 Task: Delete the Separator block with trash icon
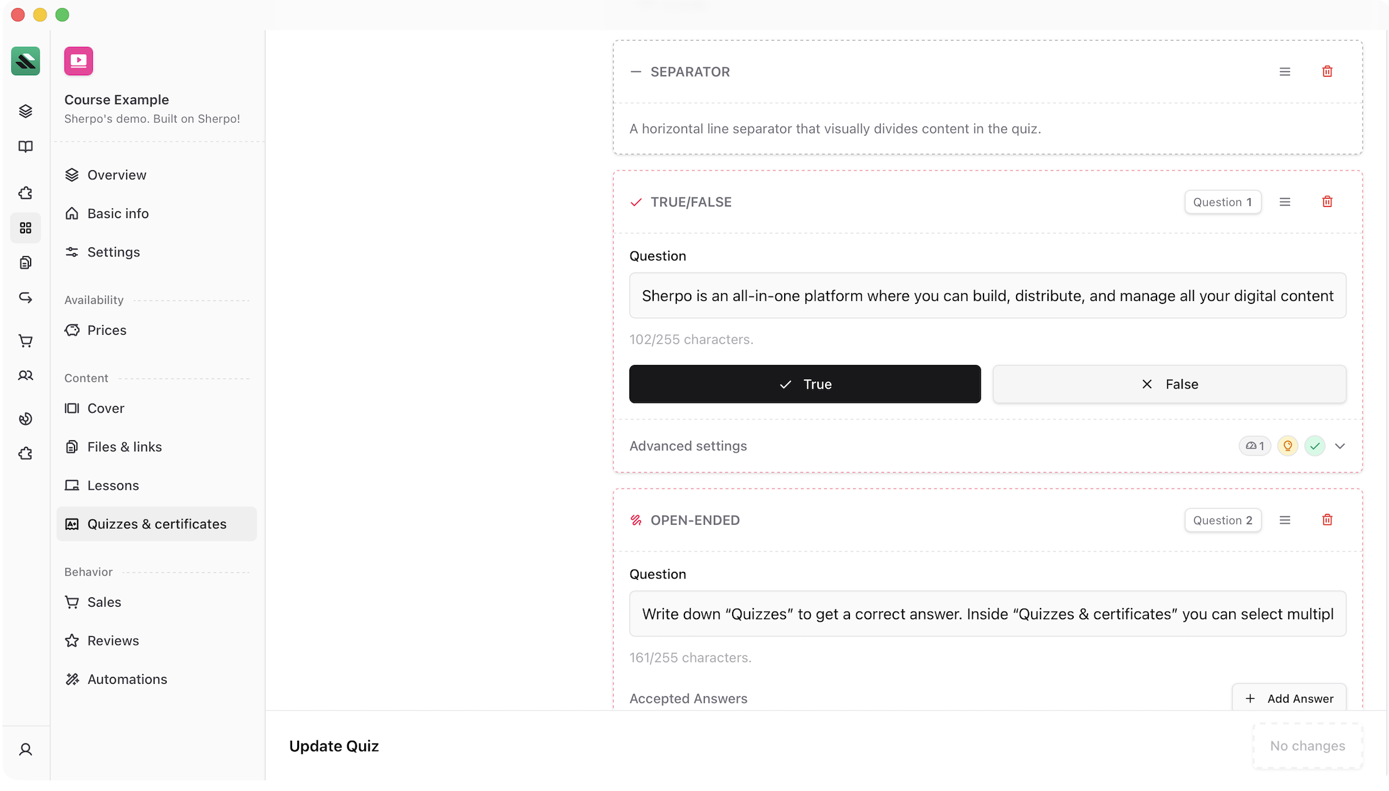pyautogui.click(x=1327, y=71)
